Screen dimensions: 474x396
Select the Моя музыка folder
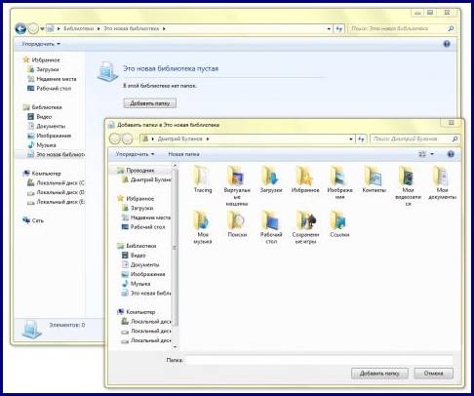[203, 227]
